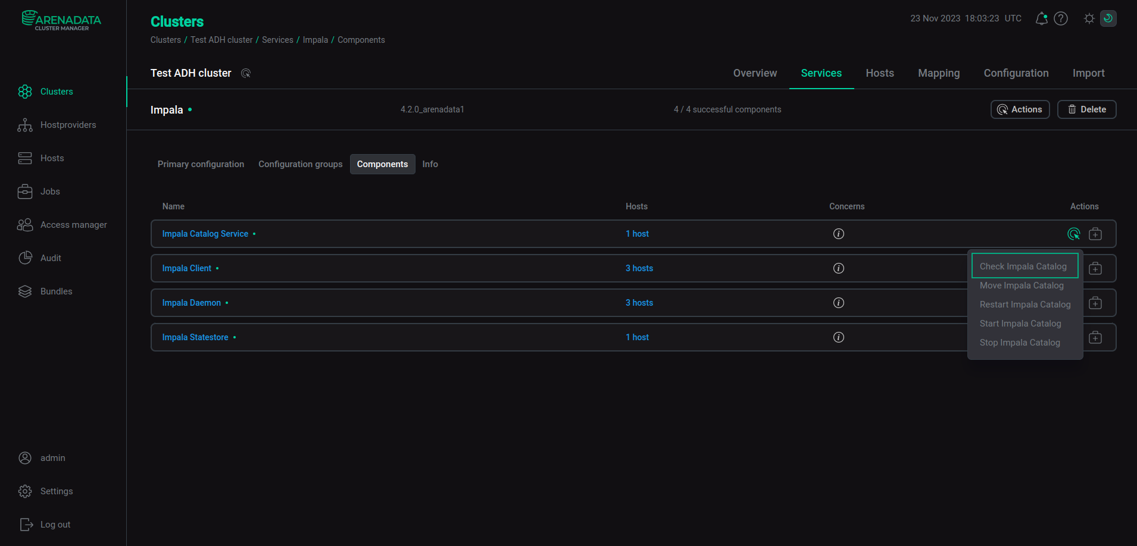
Task: Switch to Configuration tab
Action: [x=1016, y=73]
